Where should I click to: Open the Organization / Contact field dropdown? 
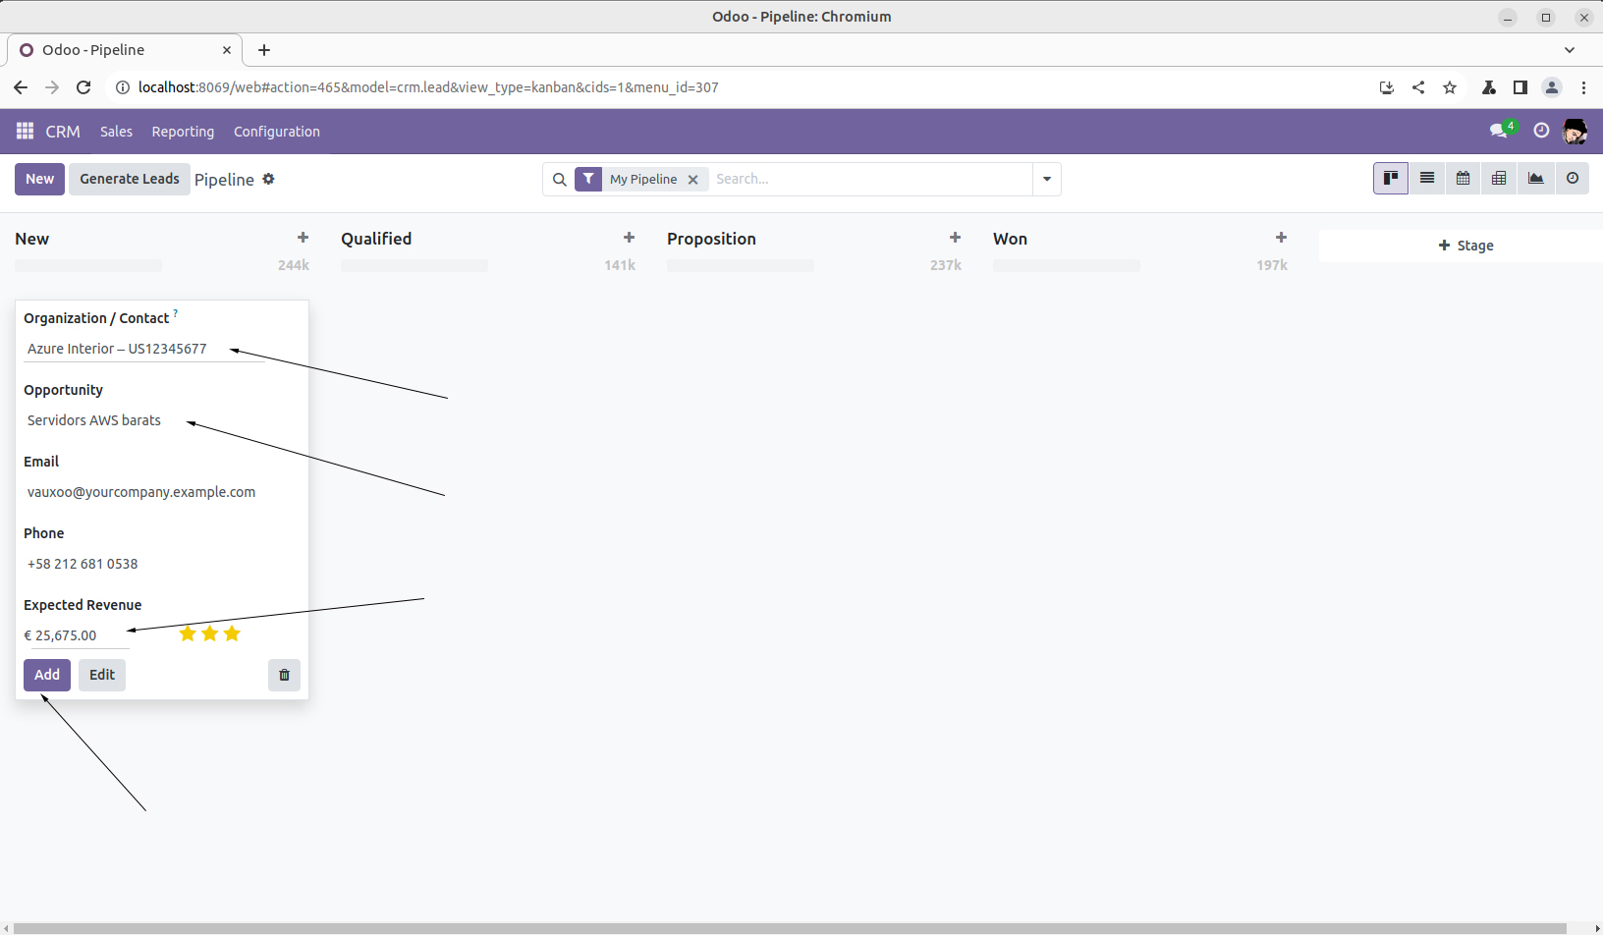(x=142, y=349)
